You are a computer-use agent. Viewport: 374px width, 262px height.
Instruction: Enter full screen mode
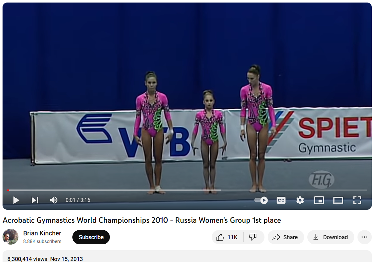click(357, 200)
